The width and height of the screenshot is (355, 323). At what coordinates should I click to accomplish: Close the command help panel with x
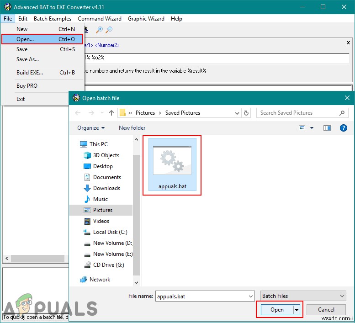(x=348, y=42)
